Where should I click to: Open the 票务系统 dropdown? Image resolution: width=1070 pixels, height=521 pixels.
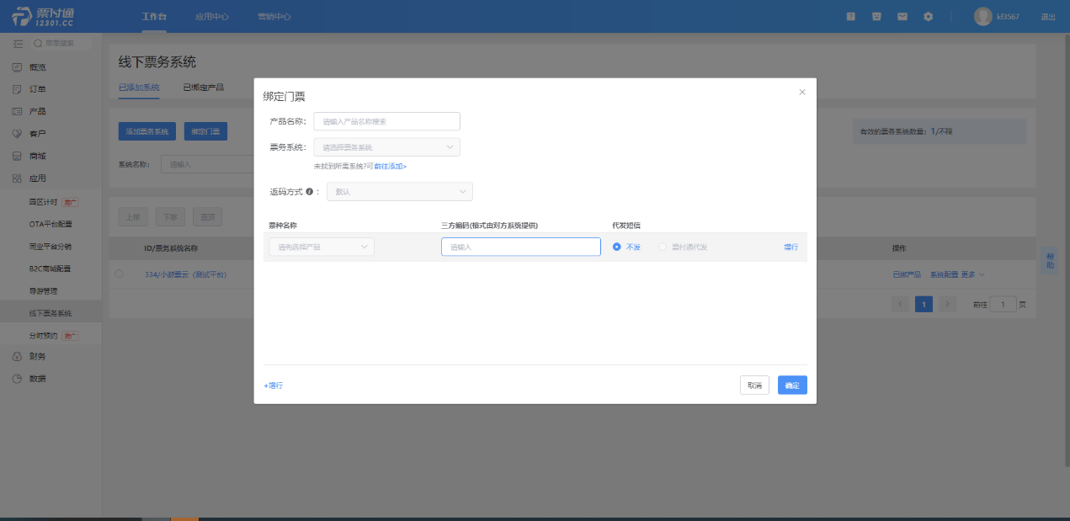(x=386, y=147)
